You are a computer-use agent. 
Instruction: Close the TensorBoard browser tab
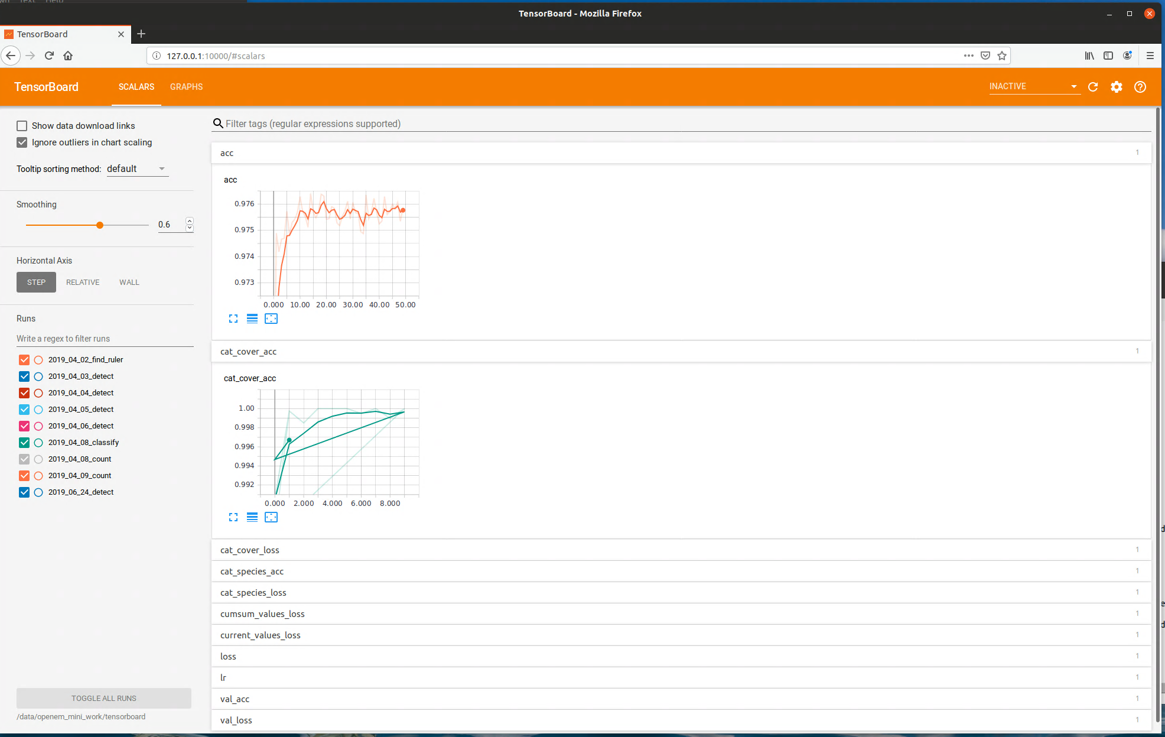coord(121,34)
